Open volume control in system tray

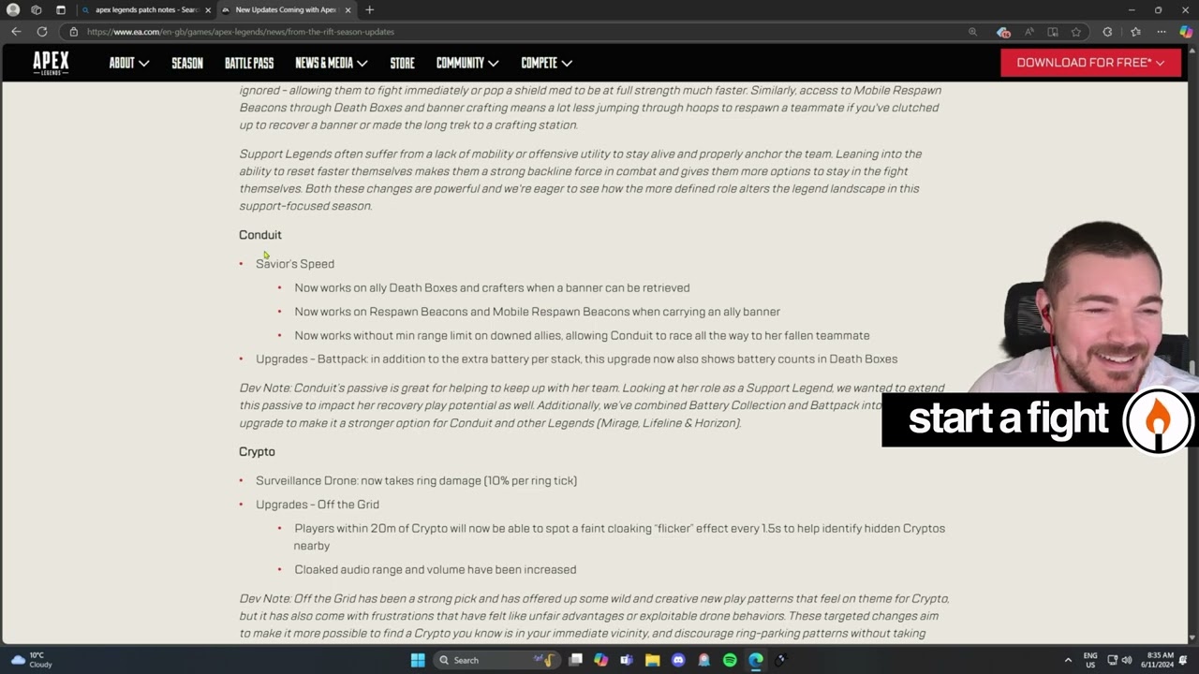[1126, 660]
